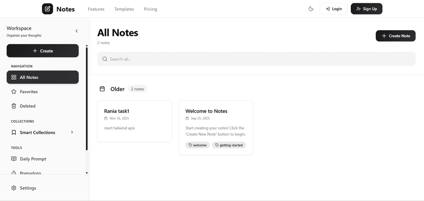Click the Create Note button

coord(395,36)
